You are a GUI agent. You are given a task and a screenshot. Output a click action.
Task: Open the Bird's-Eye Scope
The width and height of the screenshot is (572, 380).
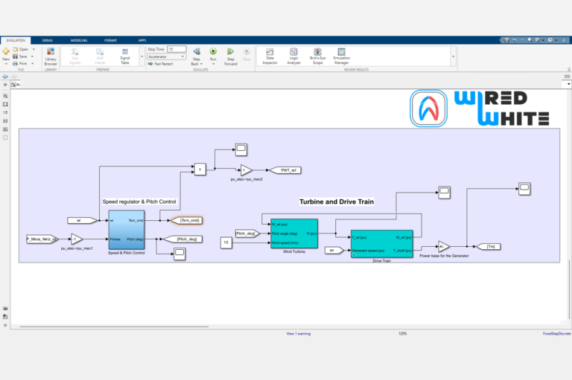point(317,56)
